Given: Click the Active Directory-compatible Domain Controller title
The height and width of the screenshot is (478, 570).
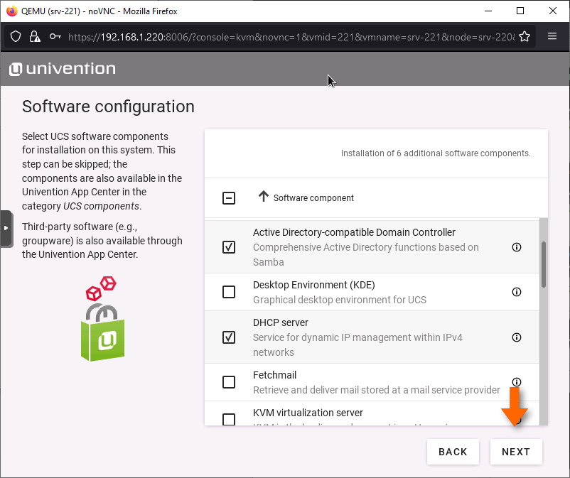Looking at the screenshot, I should (x=354, y=232).
